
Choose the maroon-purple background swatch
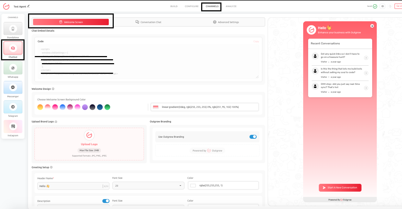tap(70, 107)
